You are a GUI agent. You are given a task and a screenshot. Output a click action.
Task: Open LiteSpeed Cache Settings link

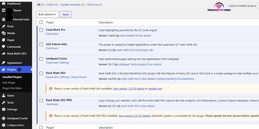pyautogui.click(x=64, y=63)
